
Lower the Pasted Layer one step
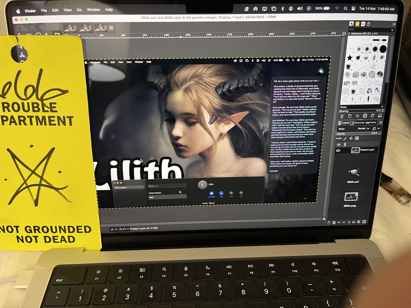coord(343,222)
